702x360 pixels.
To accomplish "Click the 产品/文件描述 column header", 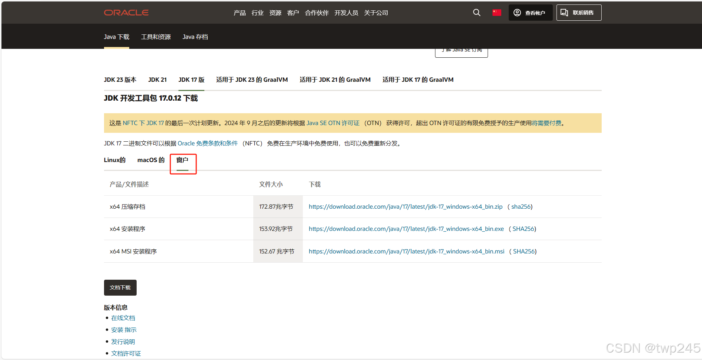I will pyautogui.click(x=129, y=184).
